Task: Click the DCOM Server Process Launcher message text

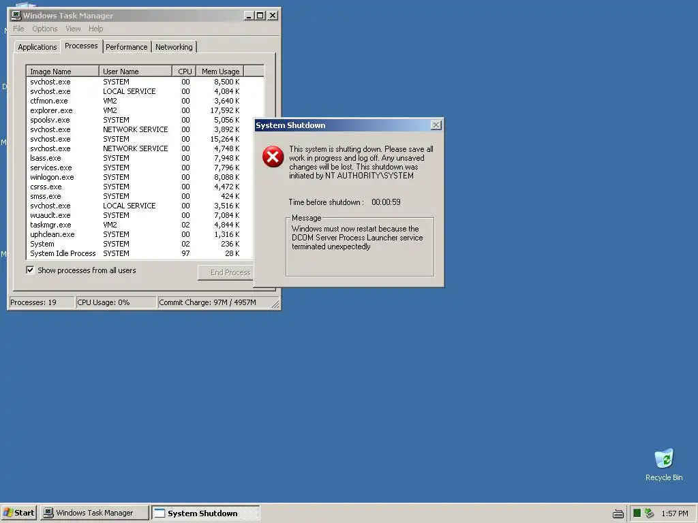Action: coord(357,238)
